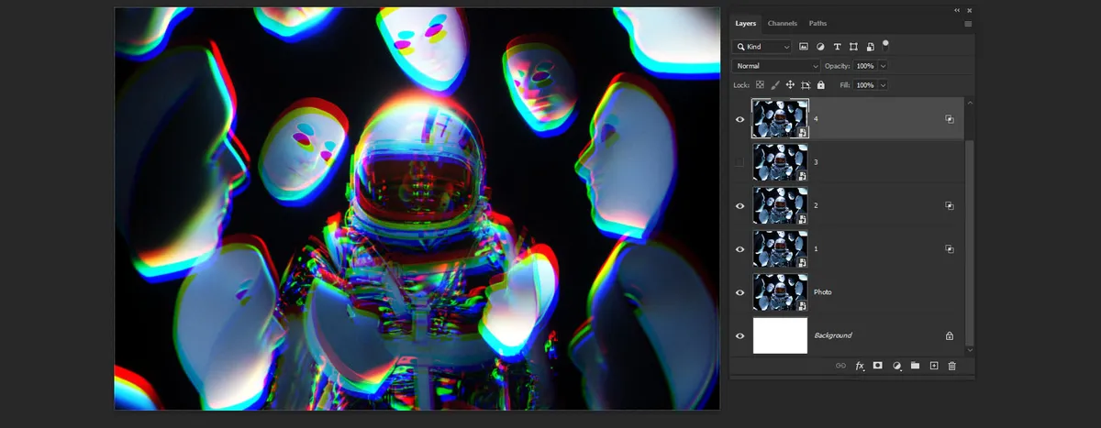
Task: Click layer 2 blending options indicator
Action: (950, 206)
